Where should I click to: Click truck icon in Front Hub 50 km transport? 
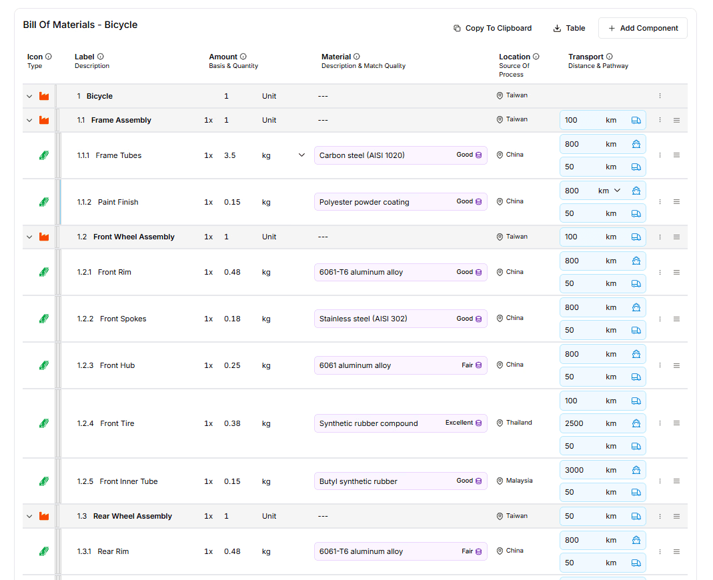pos(636,377)
